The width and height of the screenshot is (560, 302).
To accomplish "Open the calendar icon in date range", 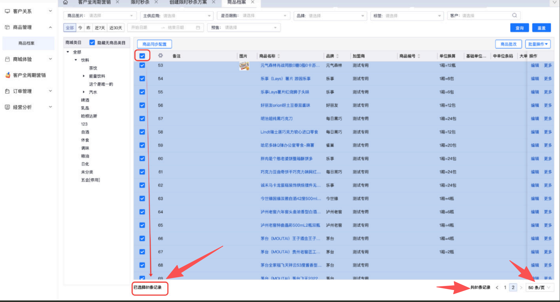I will pos(198,28).
